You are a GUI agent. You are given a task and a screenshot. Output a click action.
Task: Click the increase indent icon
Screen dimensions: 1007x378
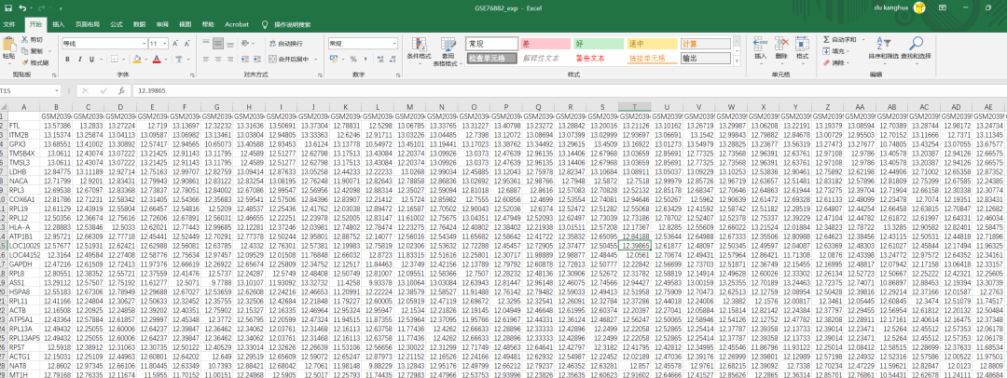[x=255, y=59]
